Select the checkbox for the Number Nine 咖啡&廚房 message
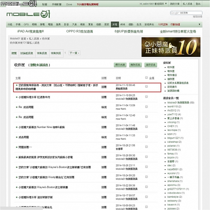Viewport: 210px width, 210px height. [x=146, y=127]
